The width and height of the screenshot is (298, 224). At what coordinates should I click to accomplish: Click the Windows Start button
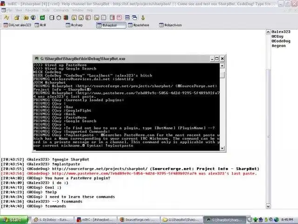14,220
